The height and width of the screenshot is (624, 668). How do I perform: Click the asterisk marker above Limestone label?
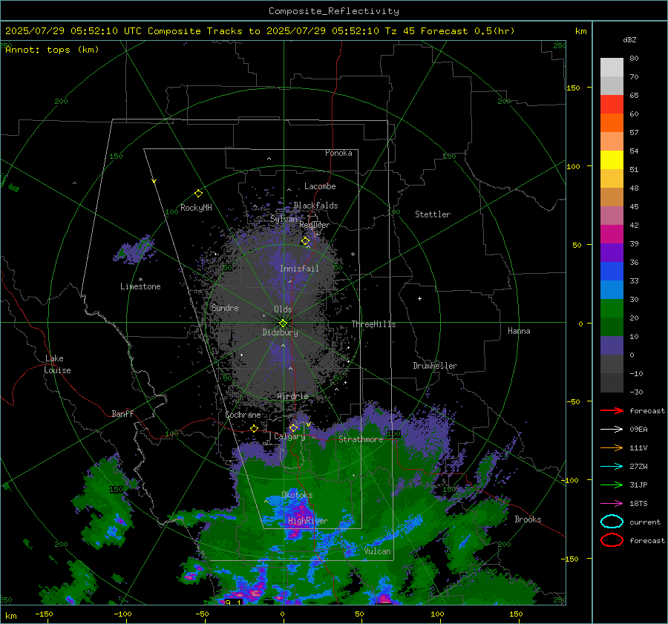point(140,280)
